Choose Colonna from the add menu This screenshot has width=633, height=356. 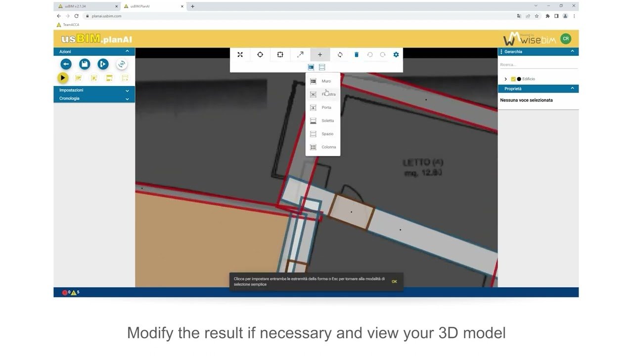pyautogui.click(x=323, y=147)
